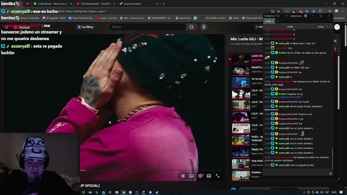This screenshot has width=347, height=195.
Task: Switch the ESP keyboard language indicator
Action: pos(327,192)
